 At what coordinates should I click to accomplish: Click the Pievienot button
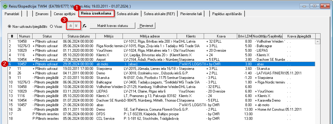(x=146, y=26)
